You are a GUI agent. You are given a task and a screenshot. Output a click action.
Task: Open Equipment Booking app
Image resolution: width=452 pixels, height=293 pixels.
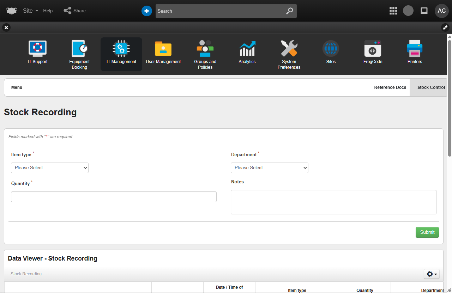(79, 49)
